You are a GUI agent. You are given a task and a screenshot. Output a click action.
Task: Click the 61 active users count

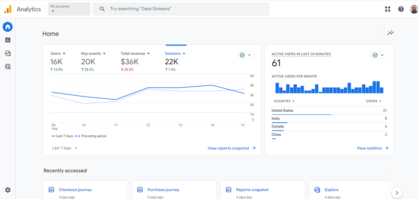click(276, 63)
